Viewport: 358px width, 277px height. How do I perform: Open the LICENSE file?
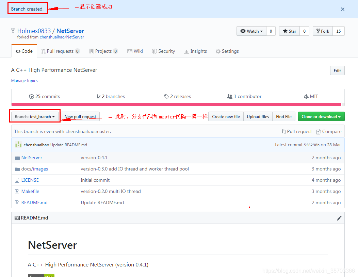point(30,180)
